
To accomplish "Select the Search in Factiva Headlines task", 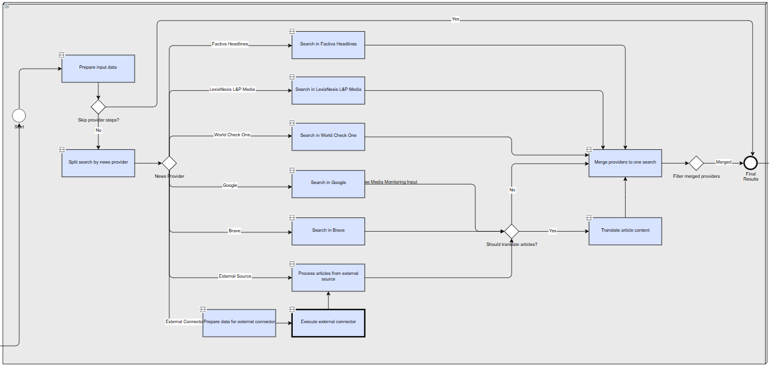I will click(329, 45).
